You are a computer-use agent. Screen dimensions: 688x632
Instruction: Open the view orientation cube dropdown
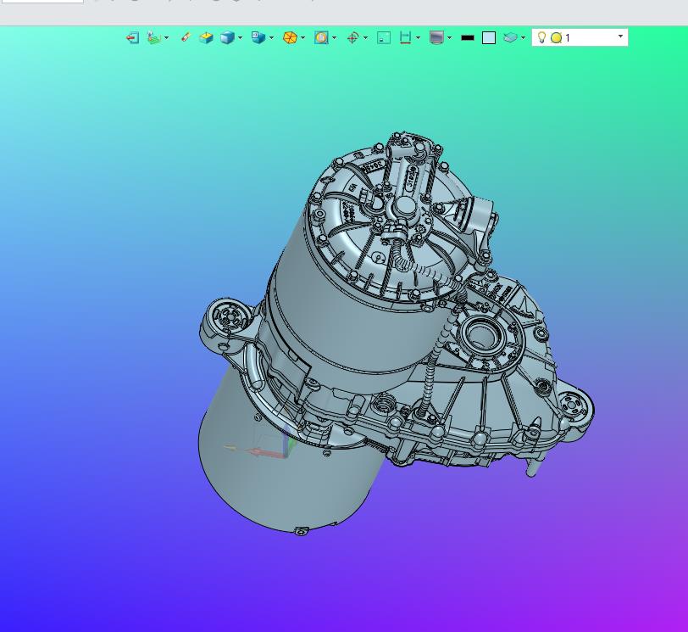[272, 38]
